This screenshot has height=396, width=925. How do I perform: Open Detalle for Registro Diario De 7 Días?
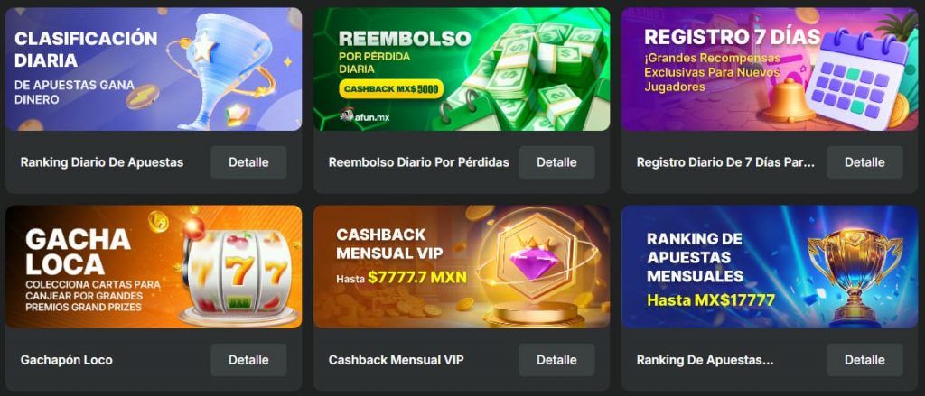[x=864, y=162]
